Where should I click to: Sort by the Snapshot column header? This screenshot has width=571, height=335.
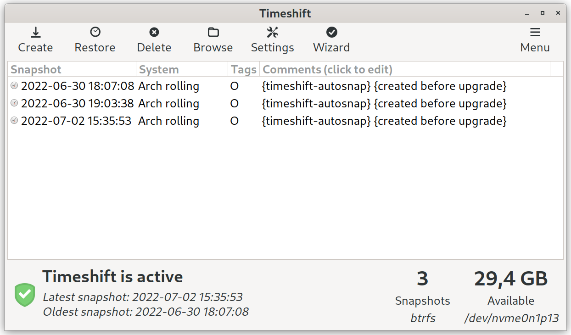(72, 69)
